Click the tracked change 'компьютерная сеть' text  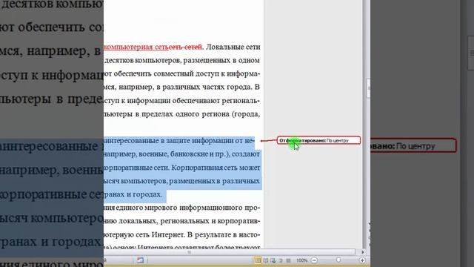click(x=136, y=47)
